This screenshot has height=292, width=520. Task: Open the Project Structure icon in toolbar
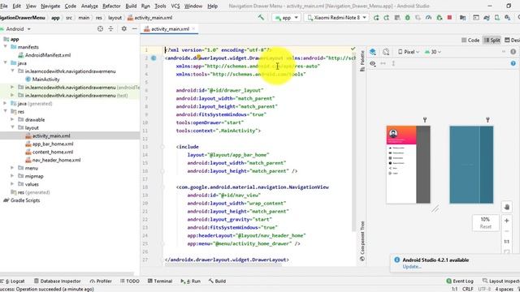(x=462, y=18)
